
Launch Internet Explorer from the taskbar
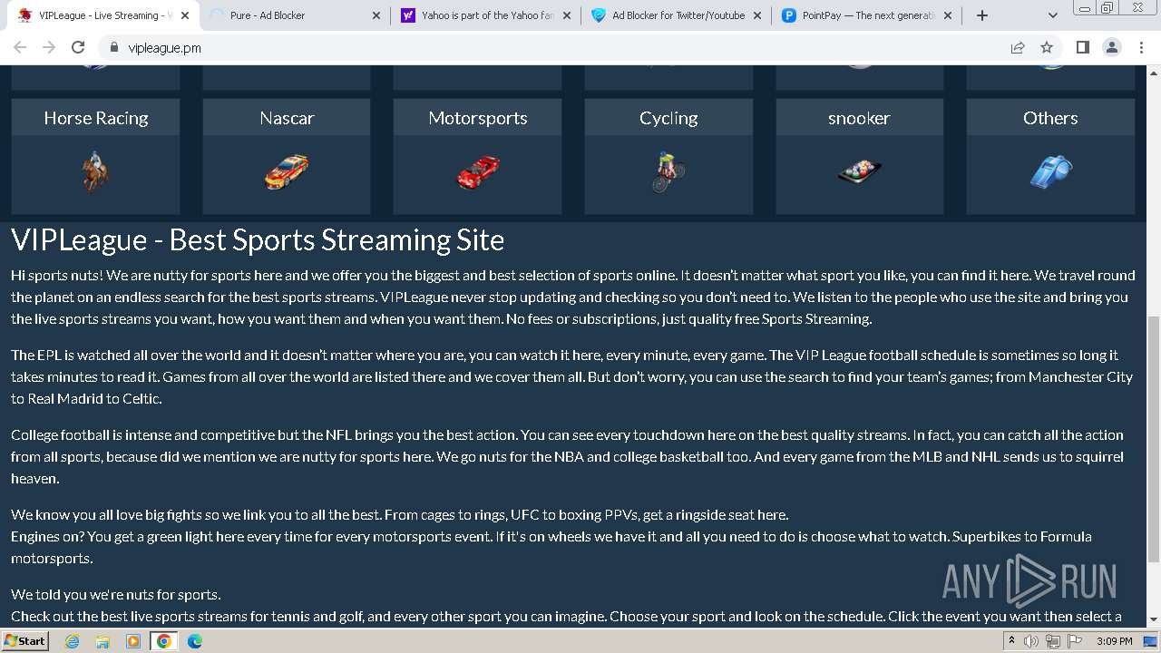point(72,641)
